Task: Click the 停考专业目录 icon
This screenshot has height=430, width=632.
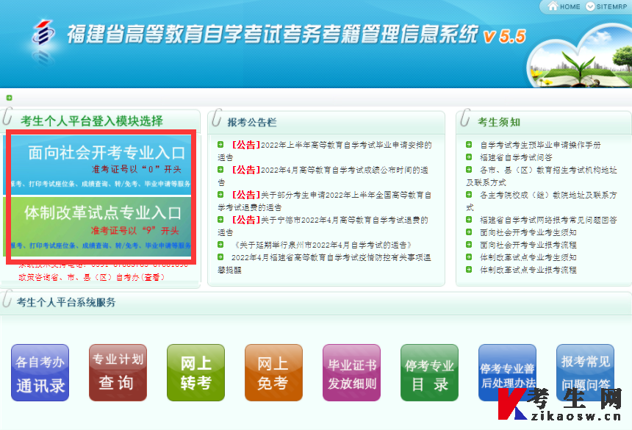Action: tap(429, 373)
